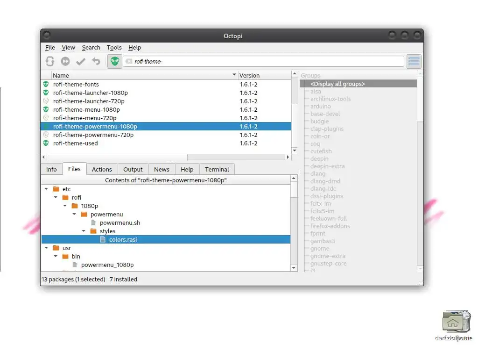Viewport: 478px width, 359px height.
Task: Select the deepin-extra group
Action: pyautogui.click(x=327, y=166)
